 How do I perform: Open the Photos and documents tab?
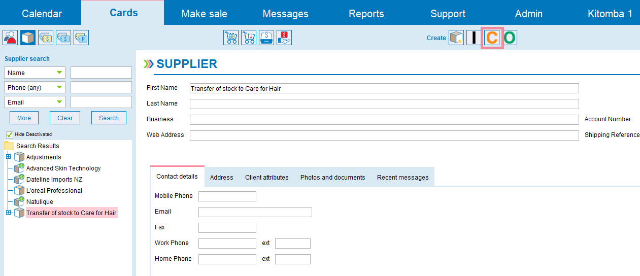pos(333,177)
